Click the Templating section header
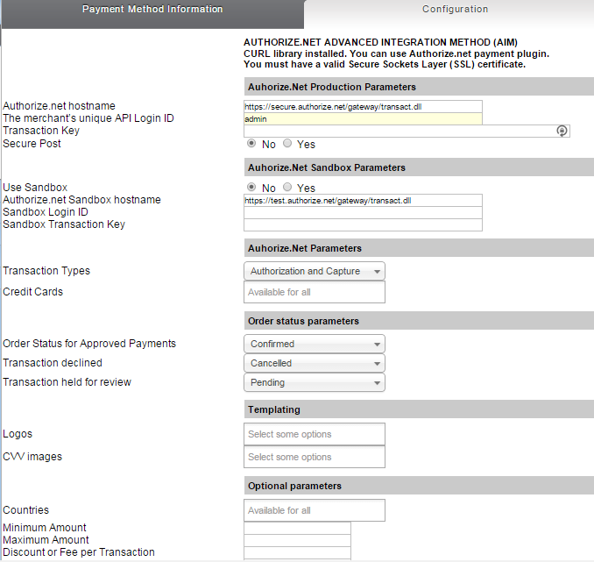 (x=419, y=409)
